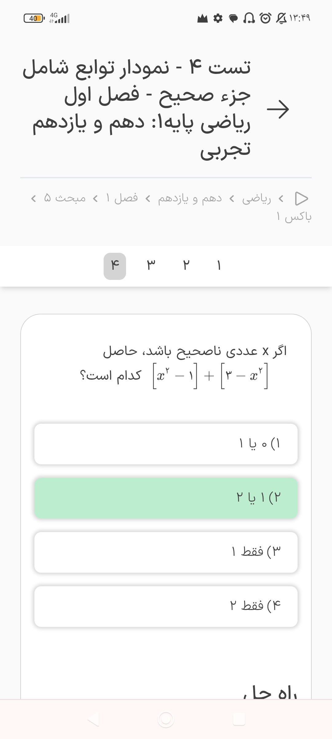Tap the play triangle icon in breadcrumb
The image size is (332, 739).
[x=301, y=199]
